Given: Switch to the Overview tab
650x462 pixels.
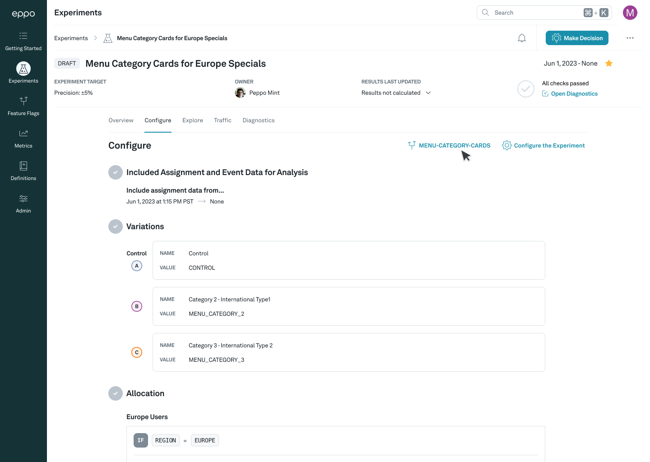Looking at the screenshot, I should pyautogui.click(x=121, y=120).
